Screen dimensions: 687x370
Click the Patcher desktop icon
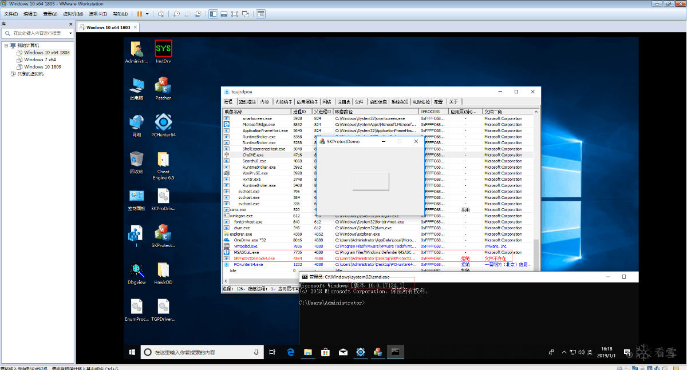(x=163, y=89)
